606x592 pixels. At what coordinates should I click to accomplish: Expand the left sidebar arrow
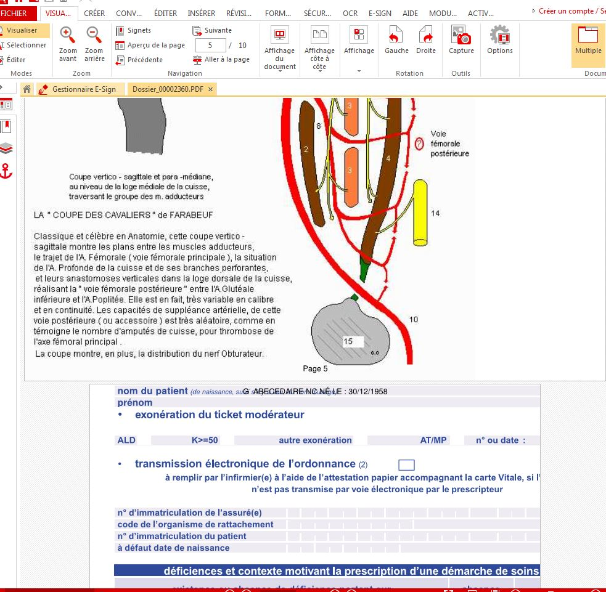pyautogui.click(x=2, y=87)
